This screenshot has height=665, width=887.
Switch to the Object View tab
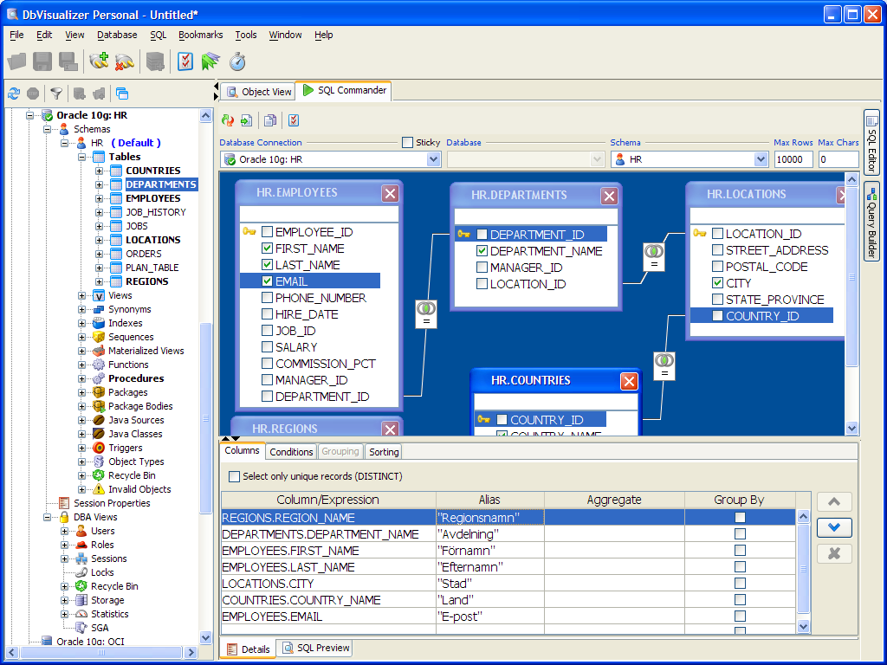[257, 92]
